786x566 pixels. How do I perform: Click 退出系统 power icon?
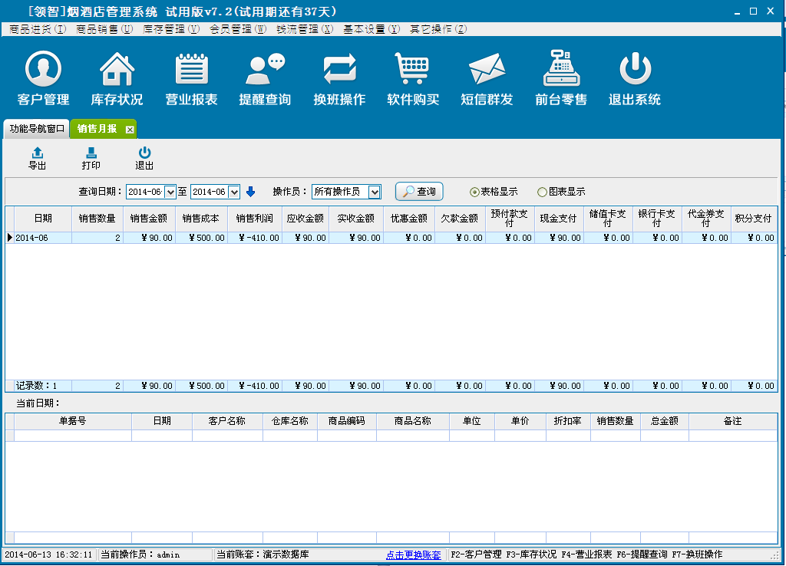pos(634,71)
